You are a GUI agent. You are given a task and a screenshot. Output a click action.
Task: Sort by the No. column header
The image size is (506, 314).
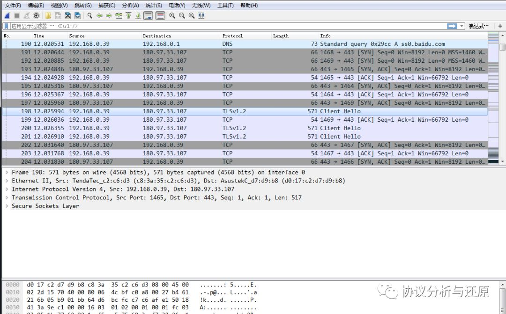click(x=17, y=36)
